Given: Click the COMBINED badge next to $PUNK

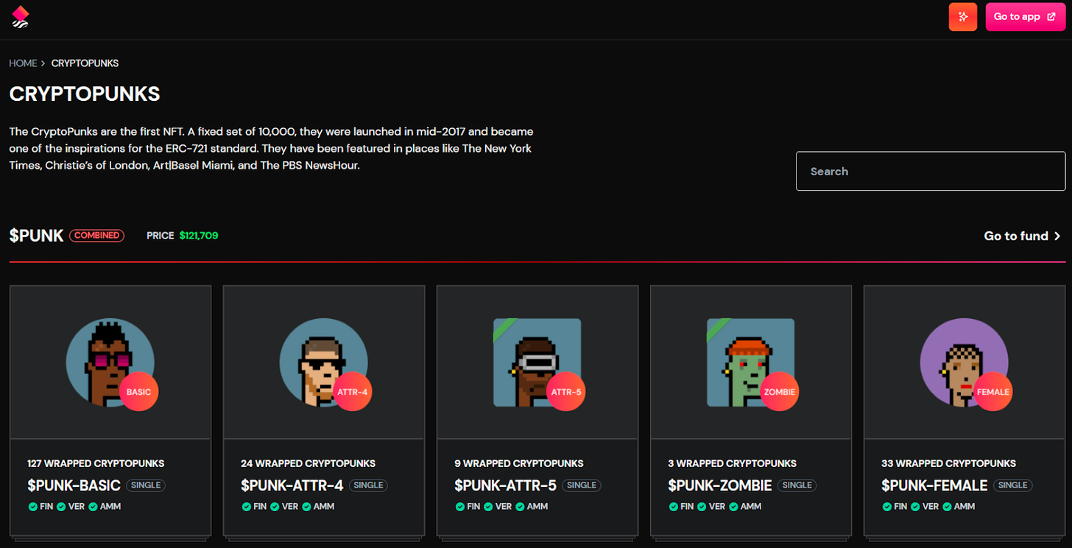Looking at the screenshot, I should tap(96, 236).
